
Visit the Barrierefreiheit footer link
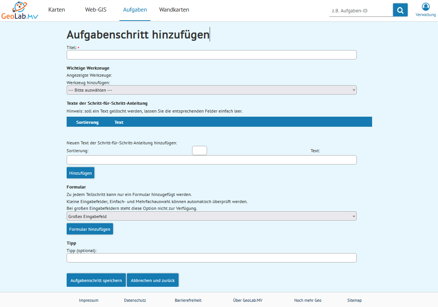pyautogui.click(x=188, y=300)
